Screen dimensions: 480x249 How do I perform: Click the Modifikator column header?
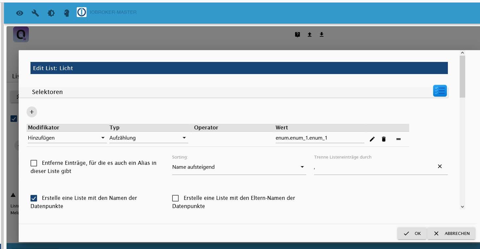coord(44,127)
